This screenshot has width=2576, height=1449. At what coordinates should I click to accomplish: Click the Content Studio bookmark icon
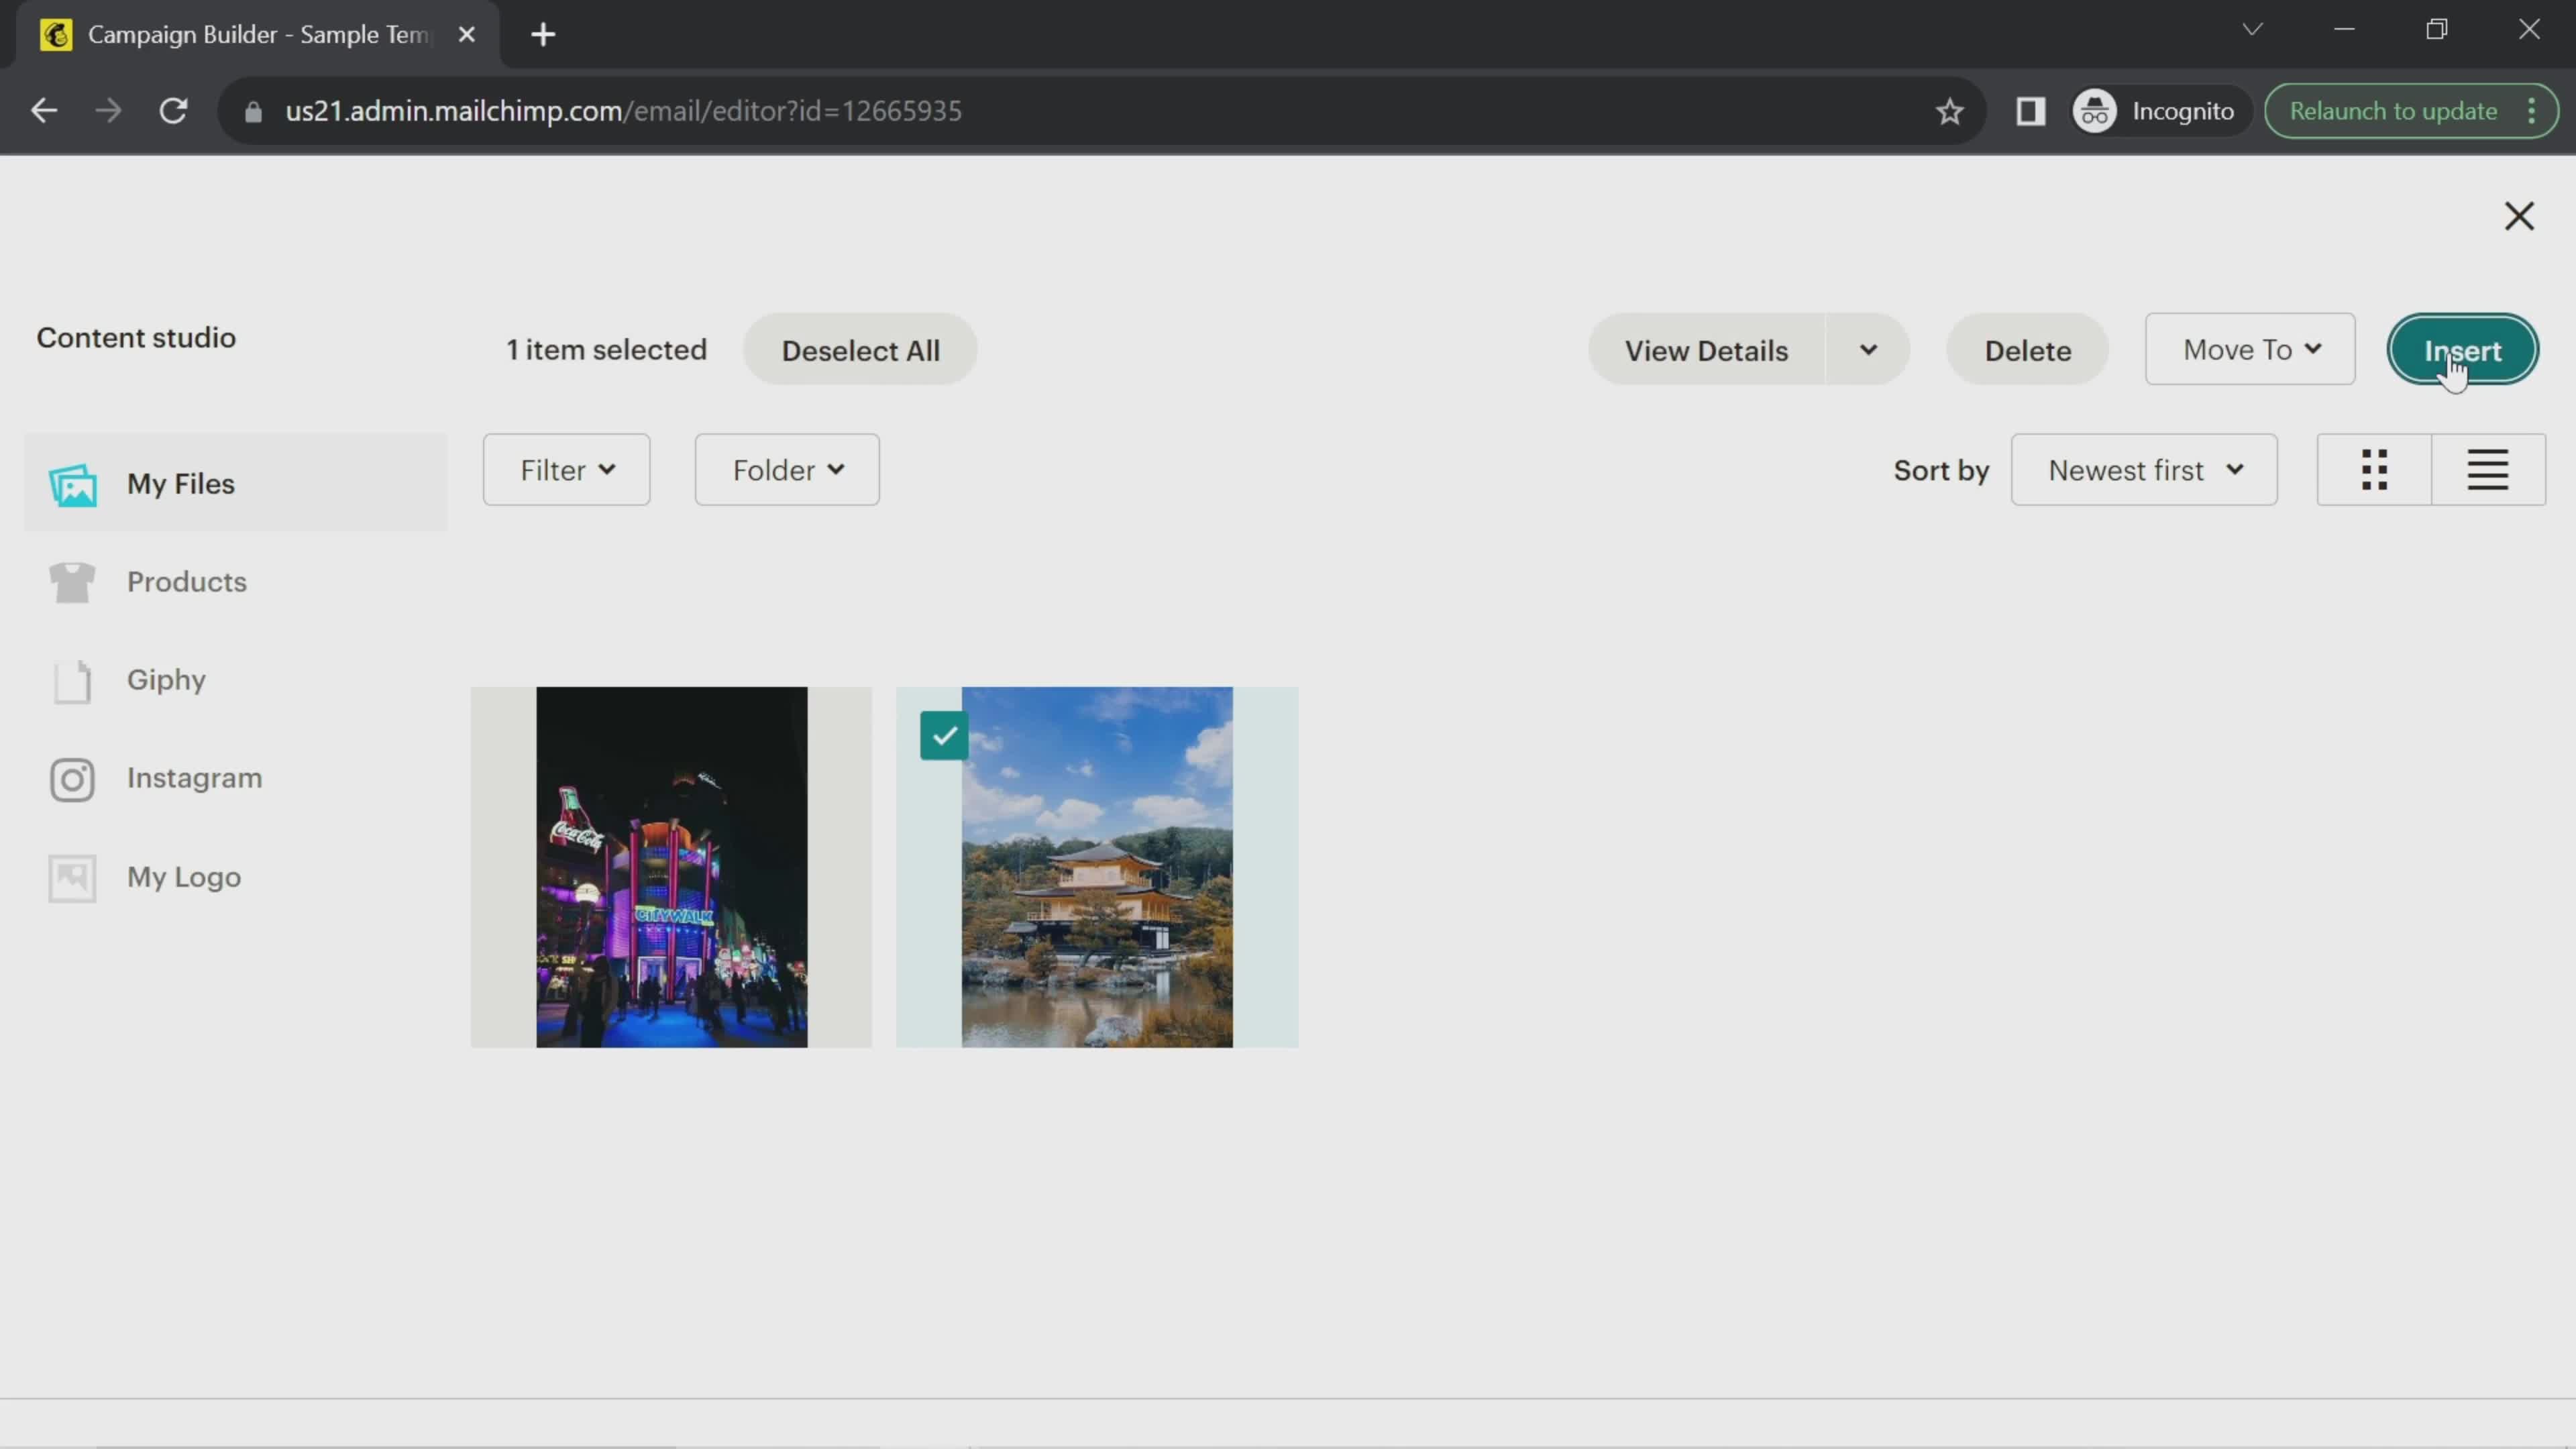pos(1949,111)
